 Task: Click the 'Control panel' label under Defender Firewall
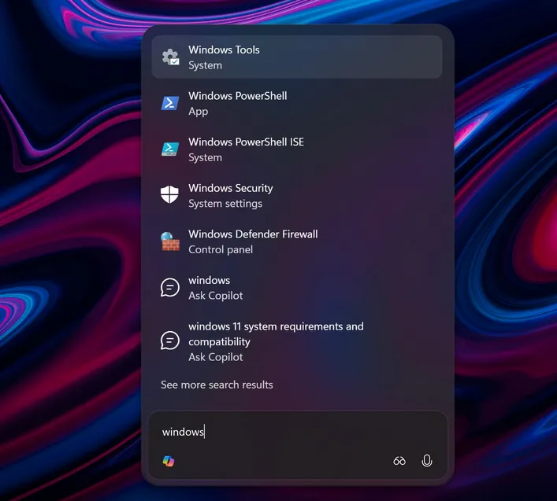(221, 249)
